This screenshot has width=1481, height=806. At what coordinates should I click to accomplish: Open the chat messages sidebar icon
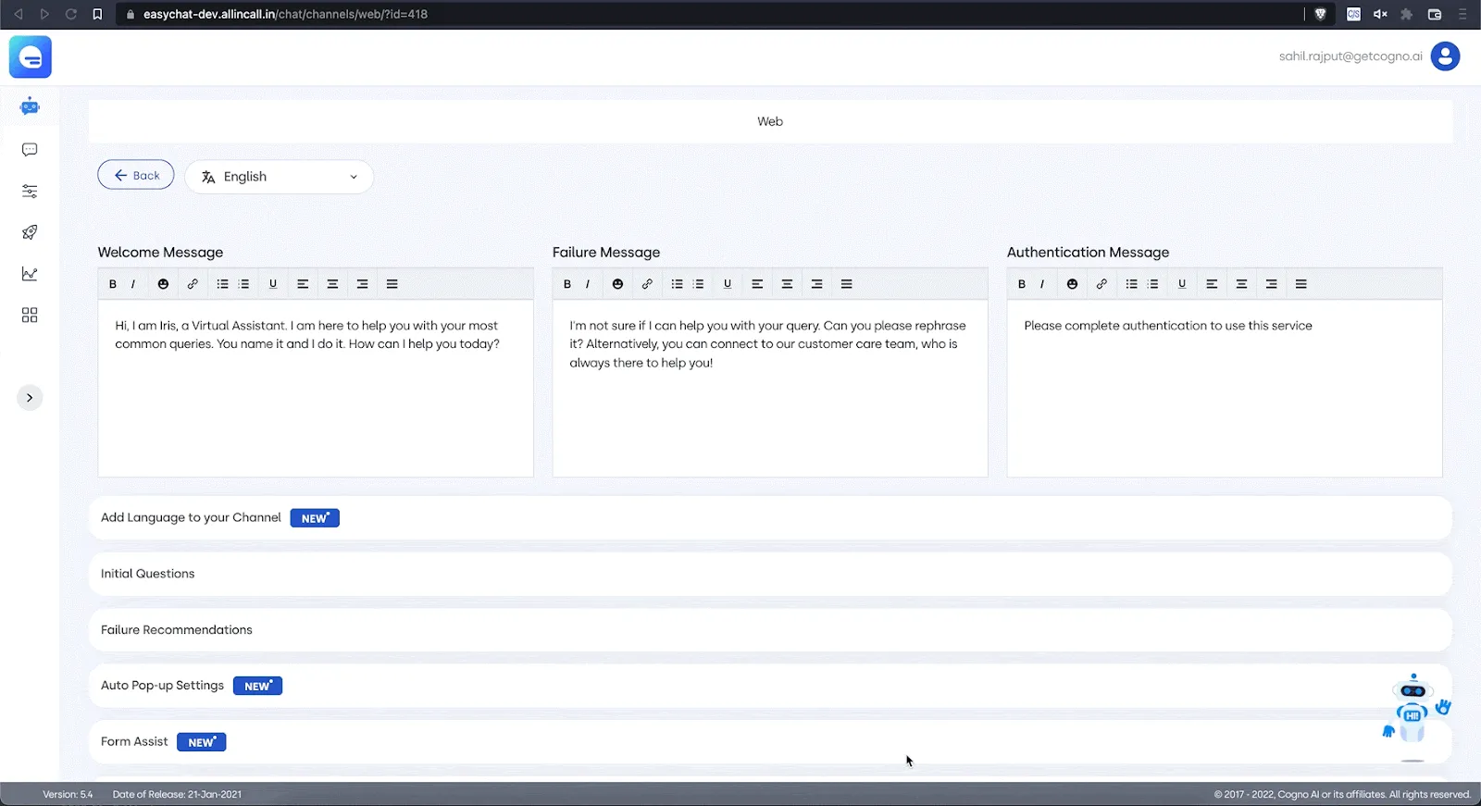(30, 149)
